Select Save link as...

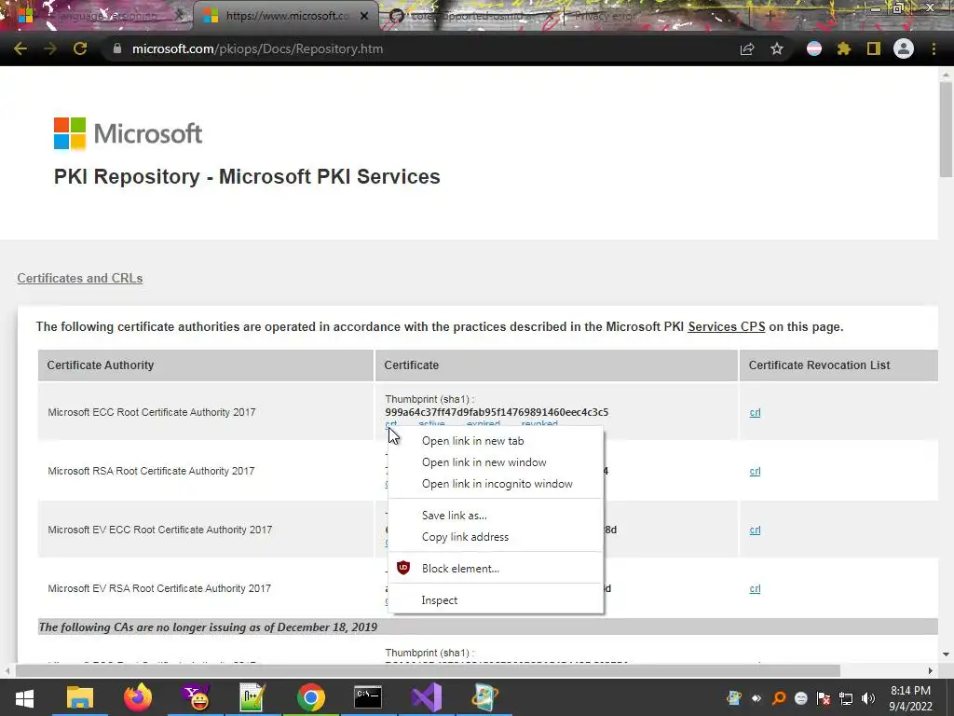pyautogui.click(x=496, y=515)
